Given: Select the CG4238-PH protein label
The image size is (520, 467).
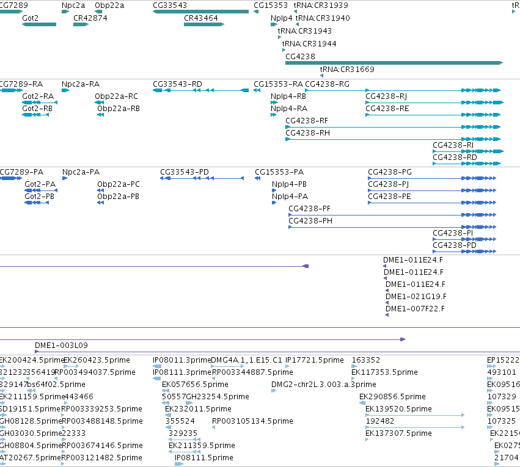Looking at the screenshot, I should pos(310,221).
